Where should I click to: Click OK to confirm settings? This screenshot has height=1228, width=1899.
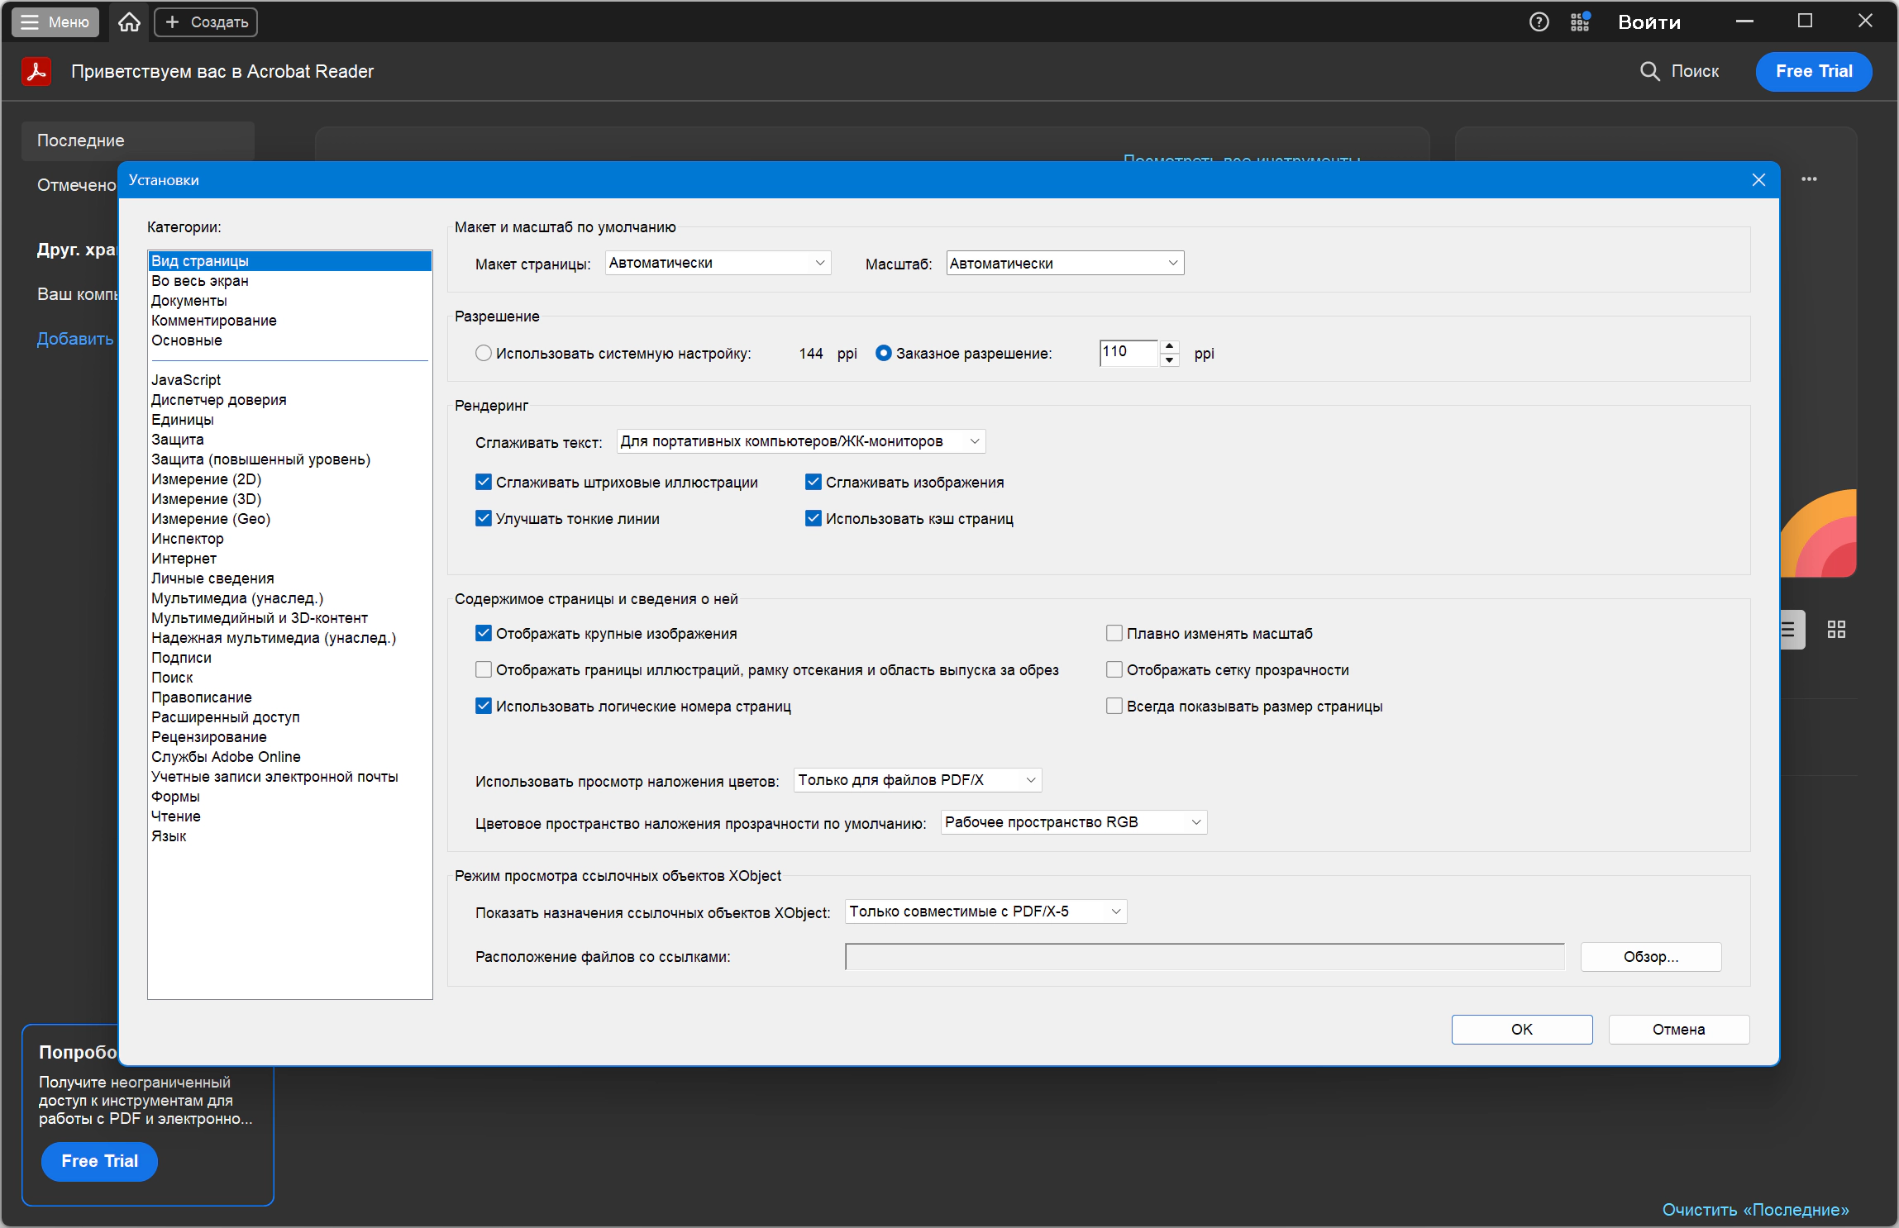pyautogui.click(x=1522, y=1030)
